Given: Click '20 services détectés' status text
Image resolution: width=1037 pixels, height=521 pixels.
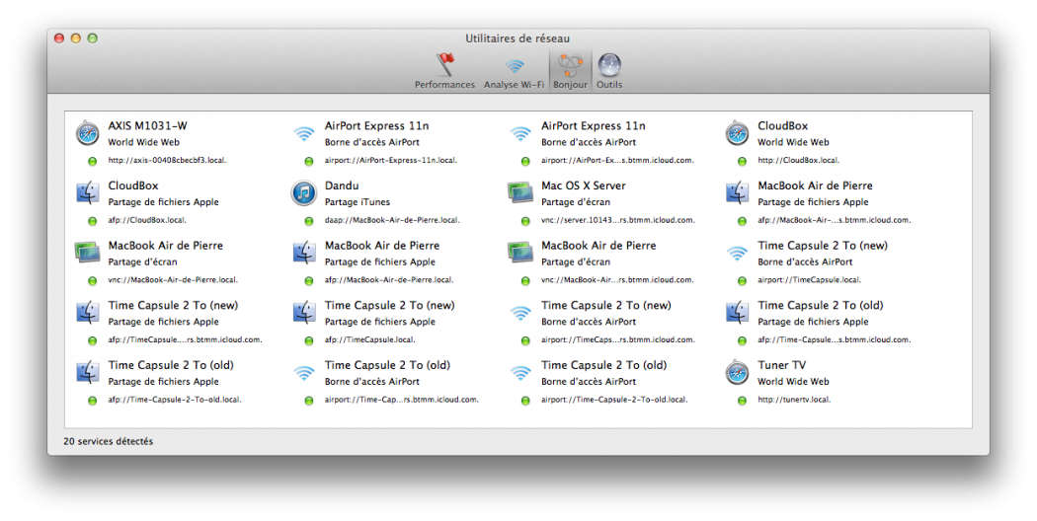Looking at the screenshot, I should (x=108, y=441).
